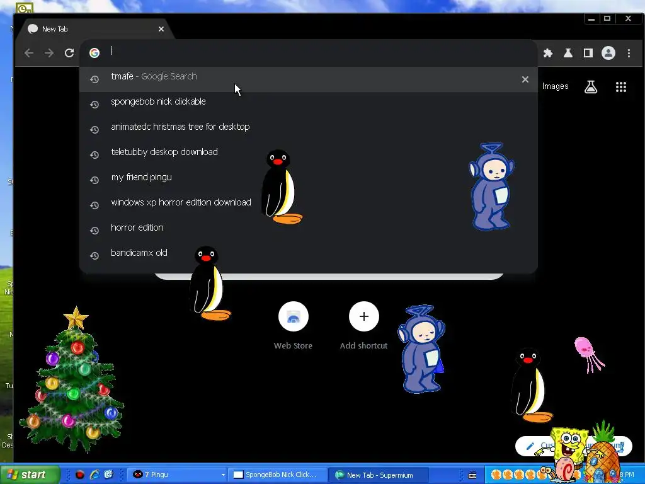
Task: Close the New Tab tab
Action: click(x=161, y=29)
